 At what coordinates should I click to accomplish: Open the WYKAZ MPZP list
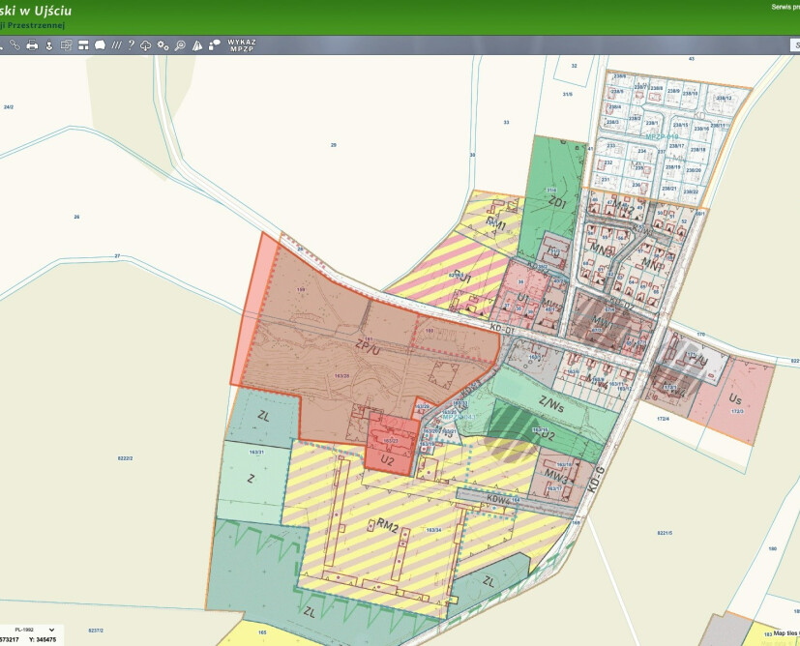click(241, 45)
